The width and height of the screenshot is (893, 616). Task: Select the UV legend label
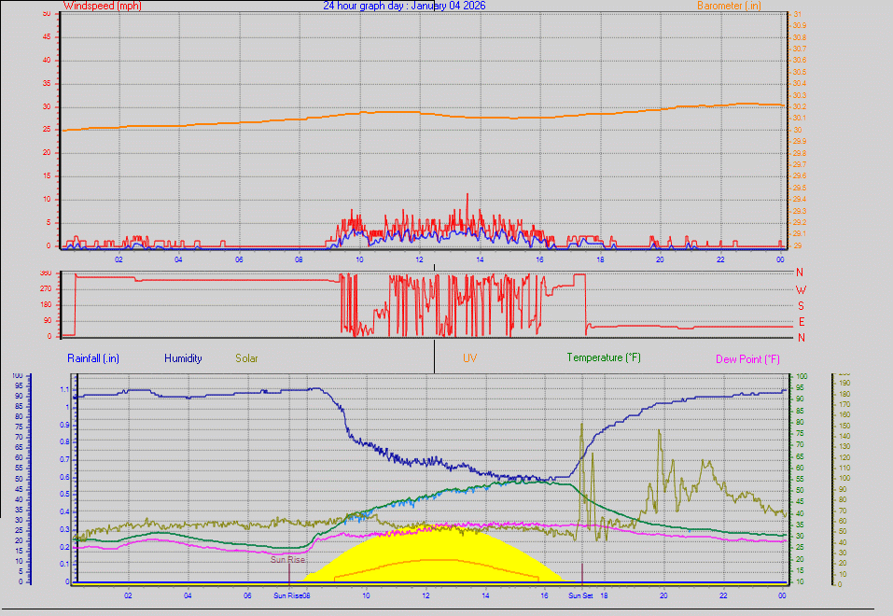(469, 357)
